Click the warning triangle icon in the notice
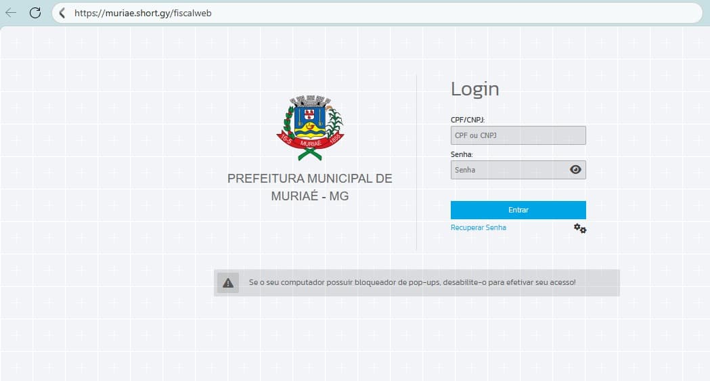Image resolution: width=710 pixels, height=381 pixels. click(x=228, y=283)
